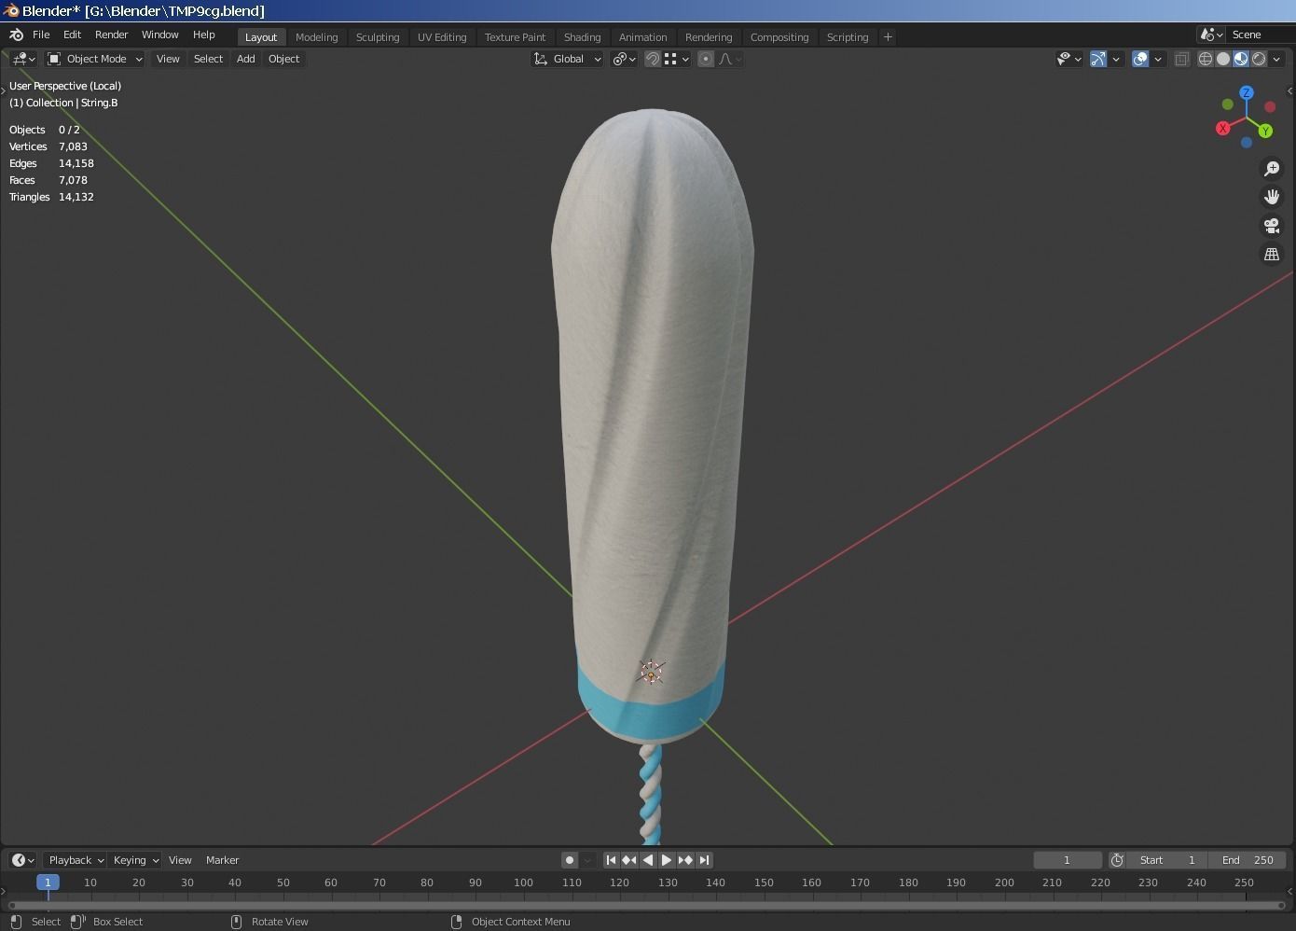The width and height of the screenshot is (1296, 931).
Task: Open proportional editing falloff curve menu
Action: tap(730, 59)
